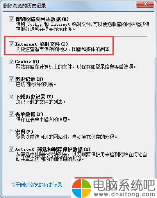Image resolution: width=157 pixels, height=198 pixels.
Task: Toggle the ActiveX 筛选和跟踪保护数据 checkbox
Action: pos(11,149)
